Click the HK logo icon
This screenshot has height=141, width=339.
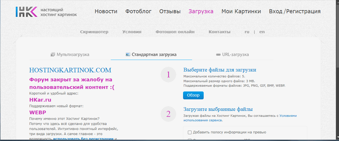tap(26, 11)
